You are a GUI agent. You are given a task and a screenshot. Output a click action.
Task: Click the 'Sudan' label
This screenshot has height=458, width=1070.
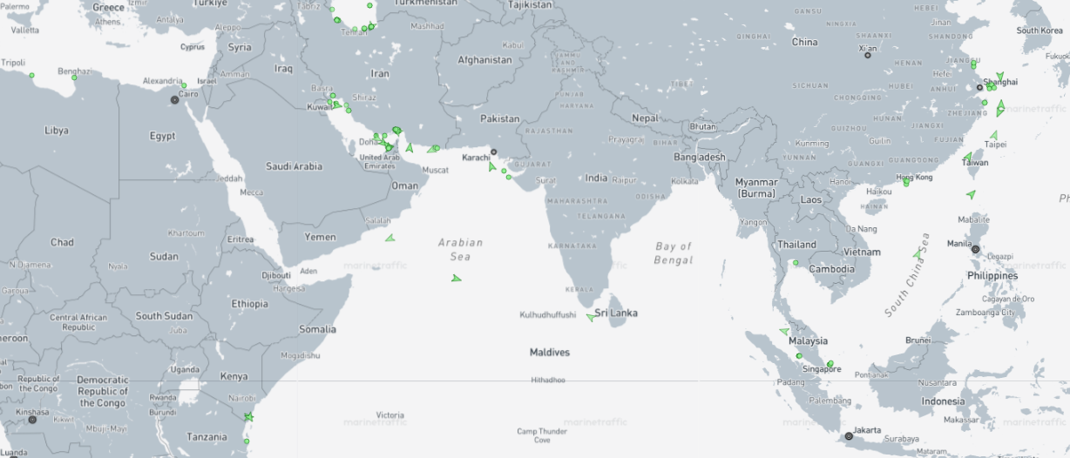coord(164,256)
